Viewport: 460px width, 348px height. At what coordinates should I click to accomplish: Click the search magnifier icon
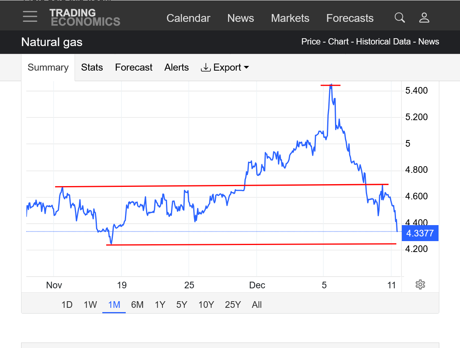(399, 18)
